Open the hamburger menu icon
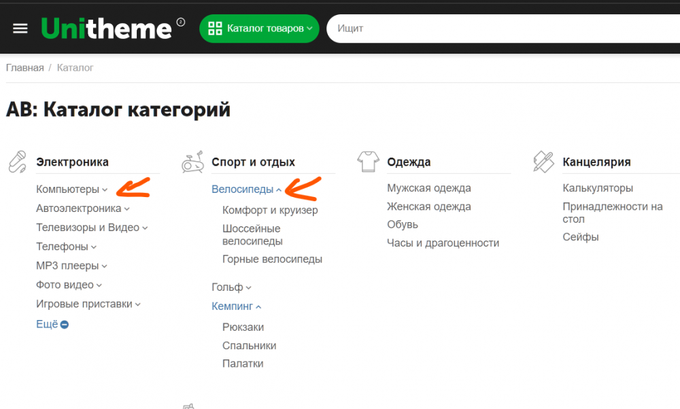The height and width of the screenshot is (409, 680). (20, 29)
